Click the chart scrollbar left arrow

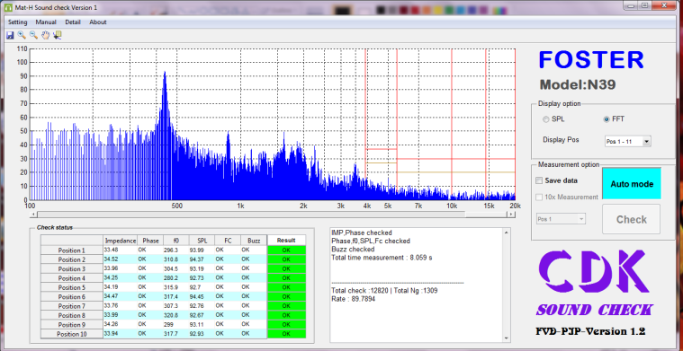pyautogui.click(x=32, y=215)
